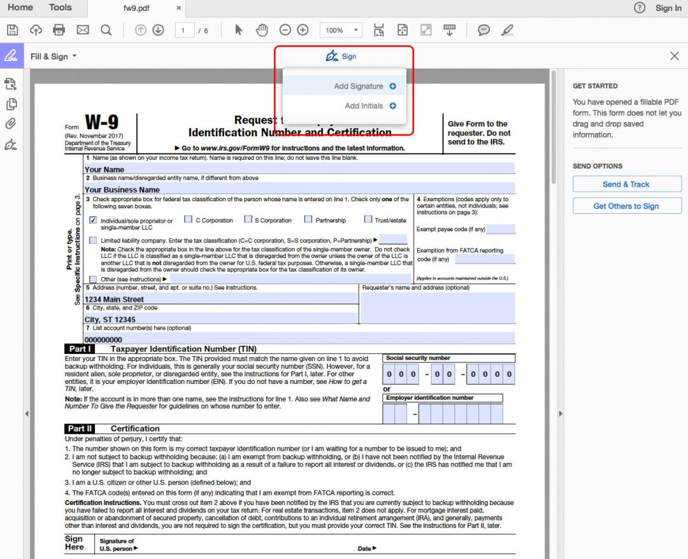Open Export PDF sidebar icon
Image resolution: width=688 pixels, height=559 pixels.
pos(11,83)
